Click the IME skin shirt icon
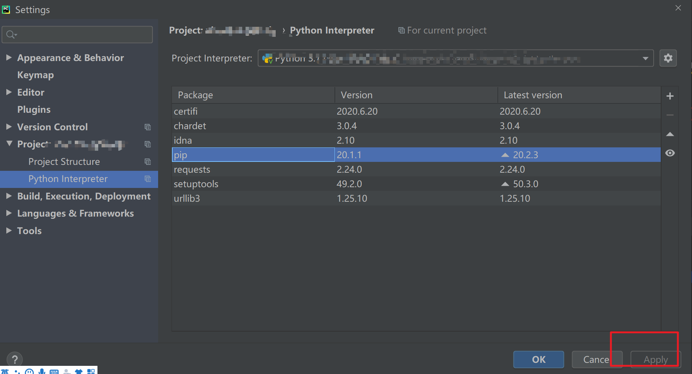Screen dimensions: 692x374 pyautogui.click(x=79, y=371)
